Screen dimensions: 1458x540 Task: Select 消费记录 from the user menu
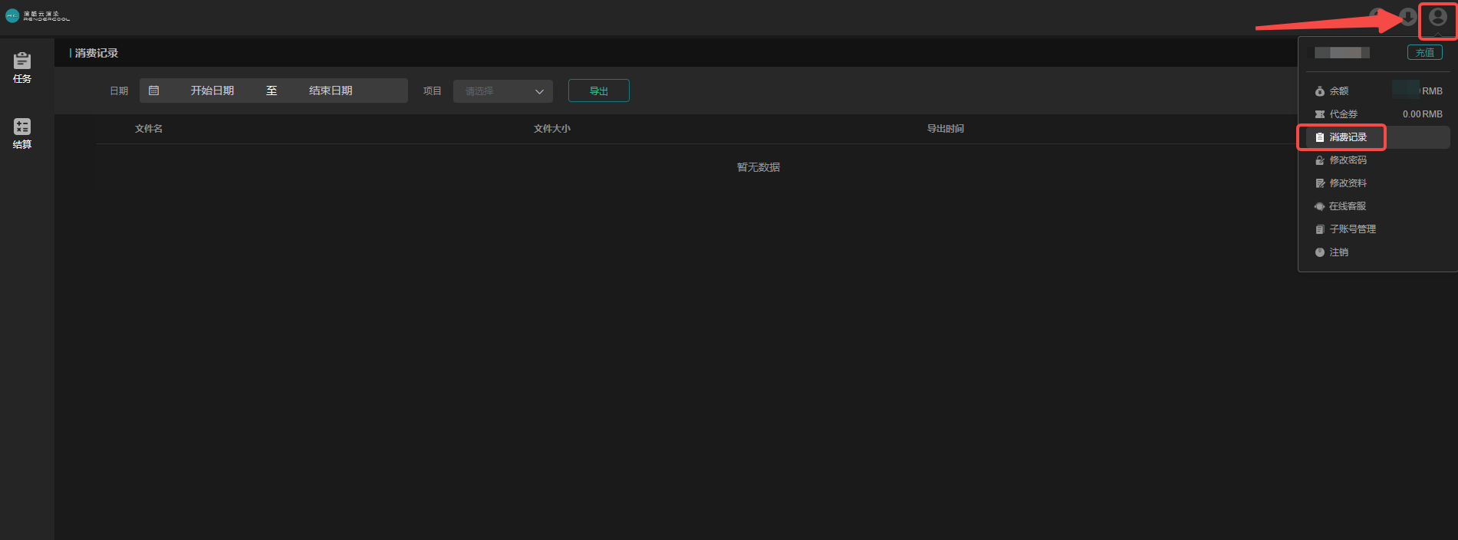click(x=1348, y=137)
